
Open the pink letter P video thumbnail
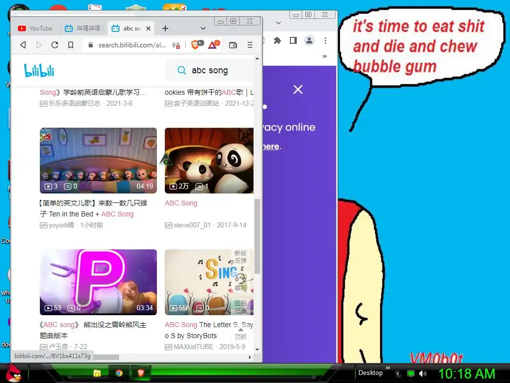[98, 282]
